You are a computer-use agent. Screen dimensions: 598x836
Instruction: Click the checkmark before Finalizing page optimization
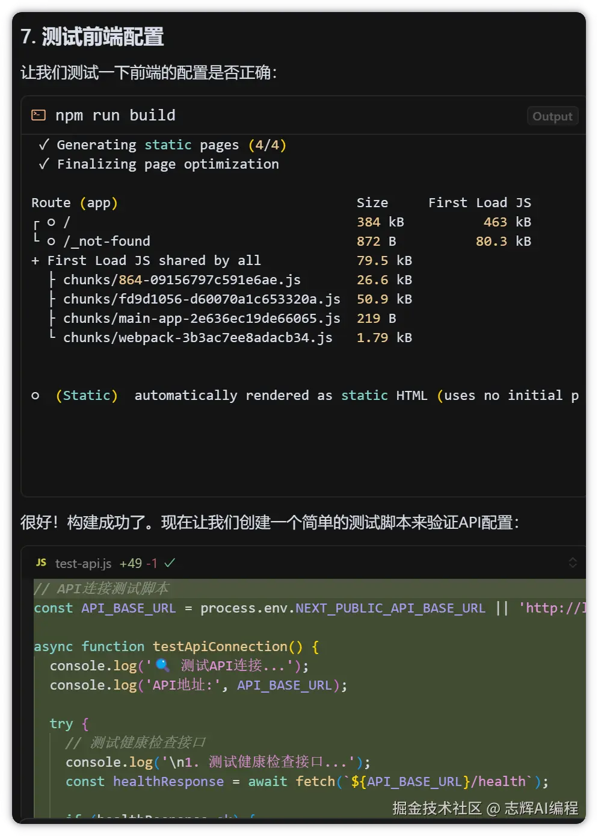coord(44,164)
